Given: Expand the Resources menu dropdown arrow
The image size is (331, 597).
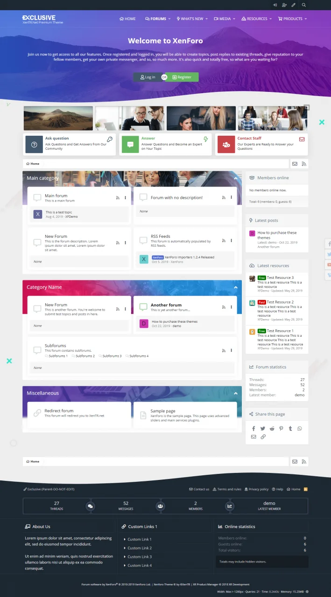Looking at the screenshot, I should (x=271, y=19).
